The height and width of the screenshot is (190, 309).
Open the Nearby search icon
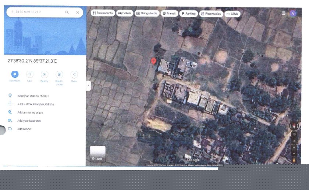click(44, 74)
